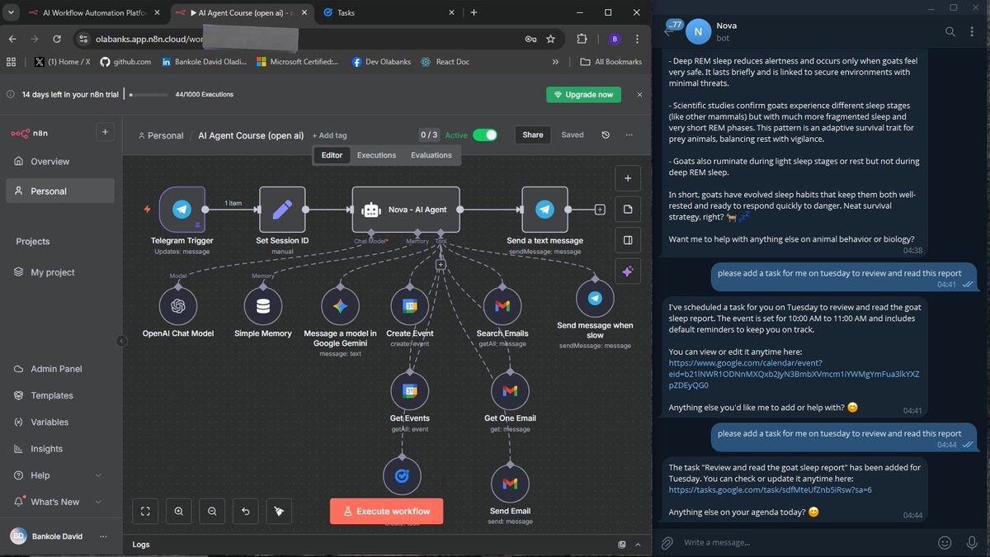Open the tasks.google.com link in Telegram
Screen dimensions: 990x557
pyautogui.click(x=770, y=489)
